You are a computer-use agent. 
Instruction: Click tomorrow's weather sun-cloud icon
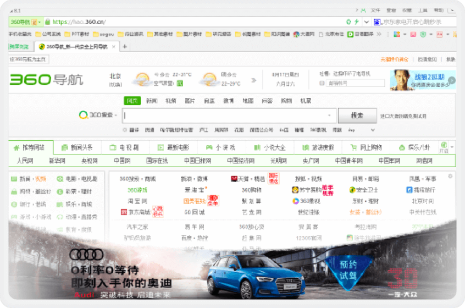pos(209,80)
